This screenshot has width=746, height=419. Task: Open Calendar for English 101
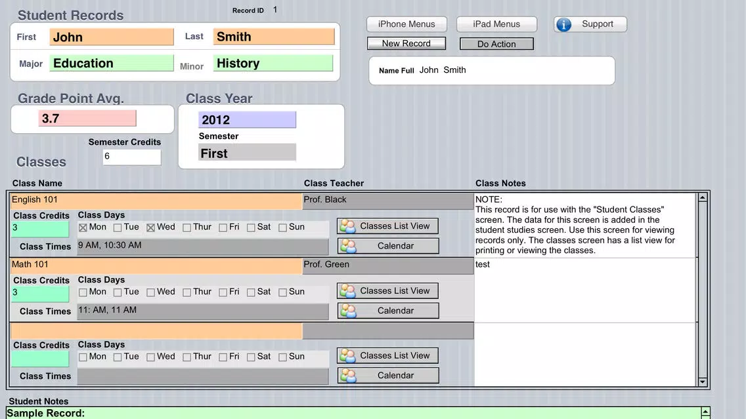[x=388, y=246]
